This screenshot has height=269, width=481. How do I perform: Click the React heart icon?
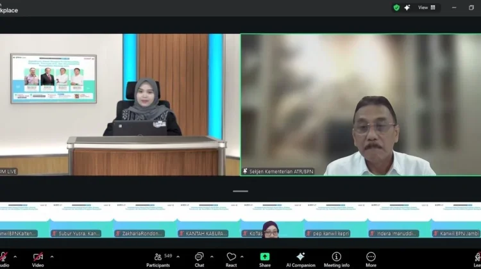231,257
